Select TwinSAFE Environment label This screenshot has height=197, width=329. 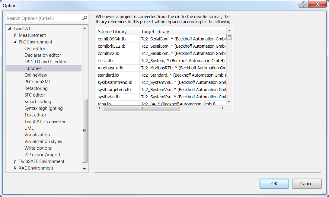[x=41, y=161]
